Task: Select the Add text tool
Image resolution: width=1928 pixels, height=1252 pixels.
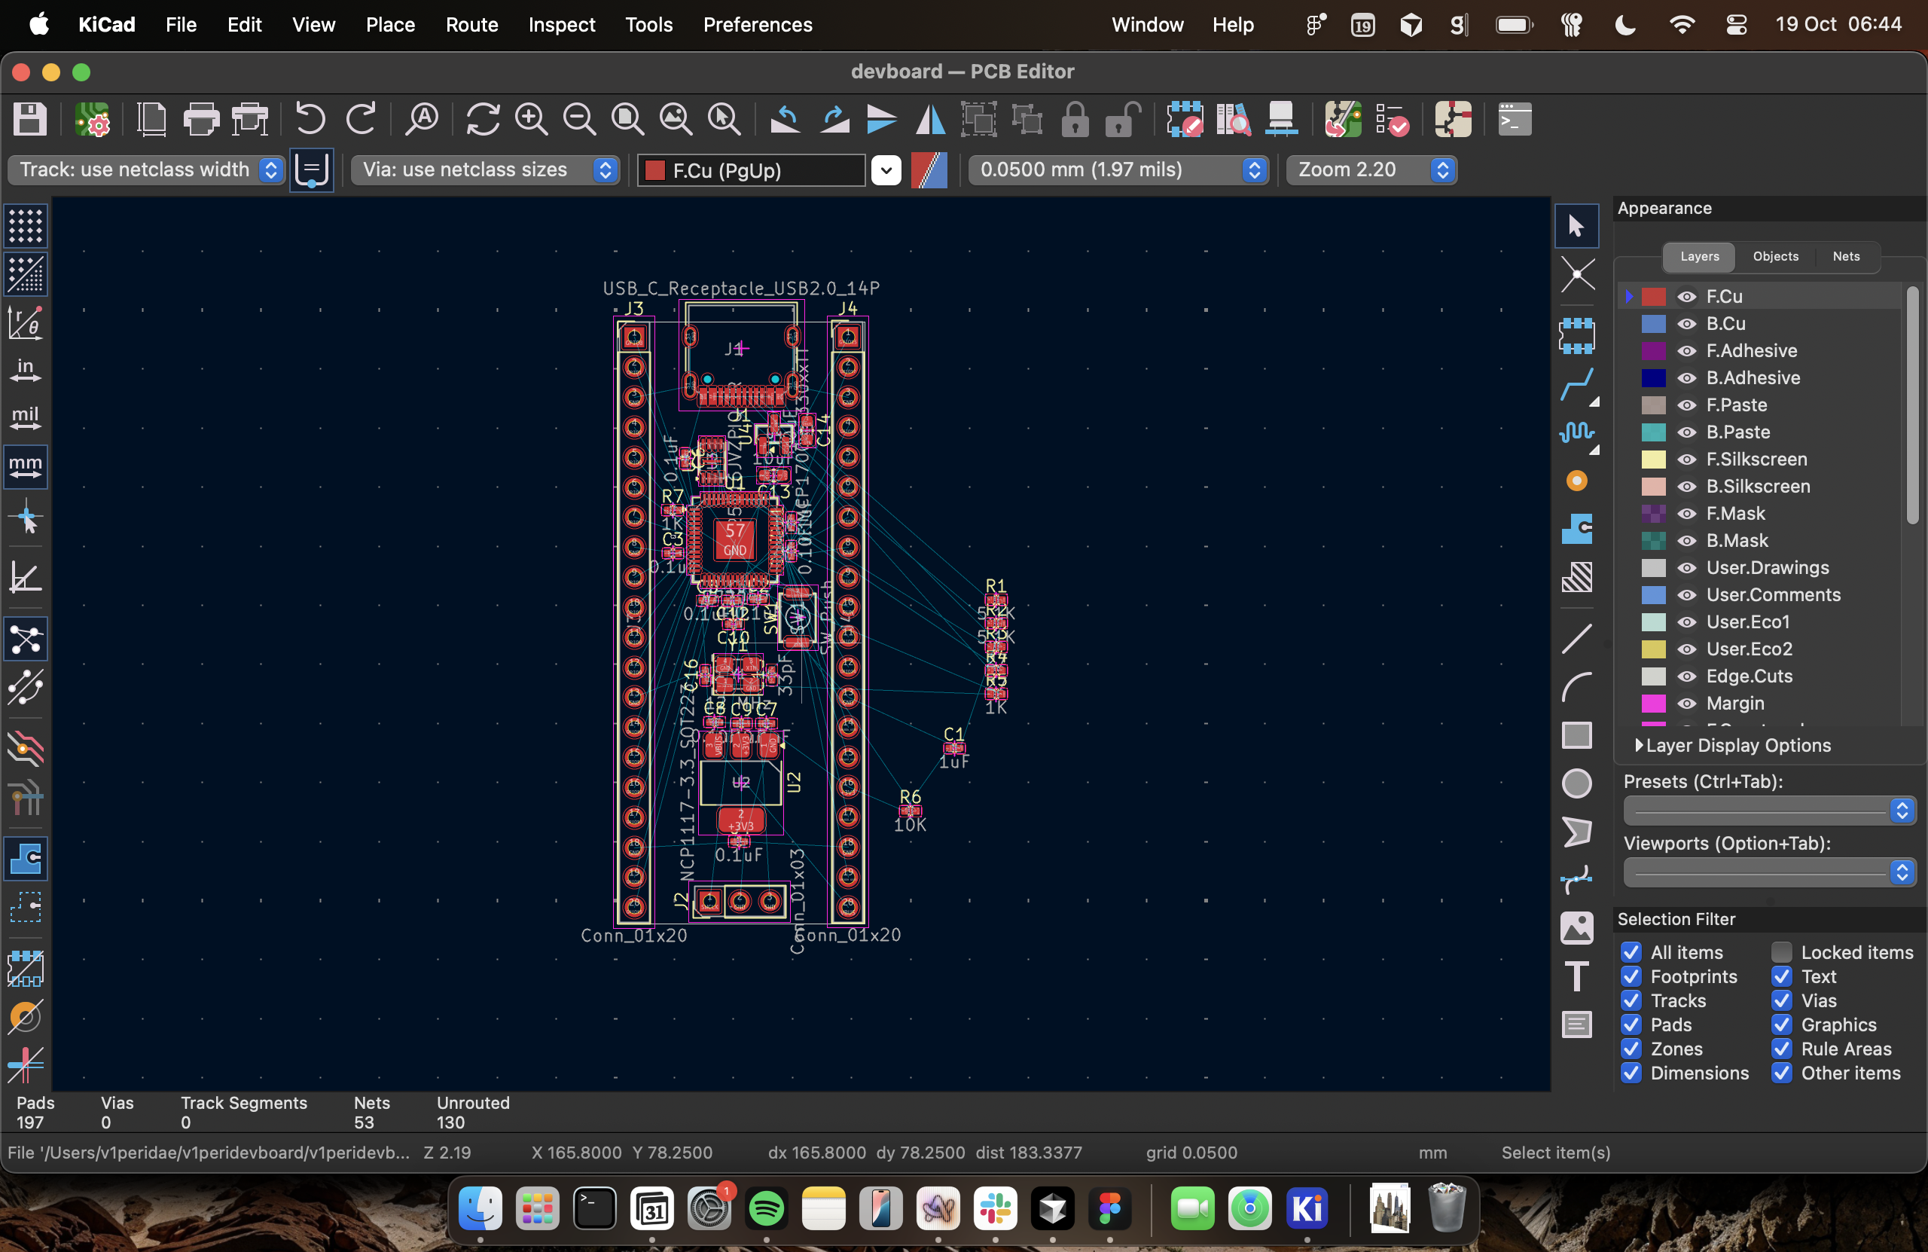Action: tap(1576, 976)
